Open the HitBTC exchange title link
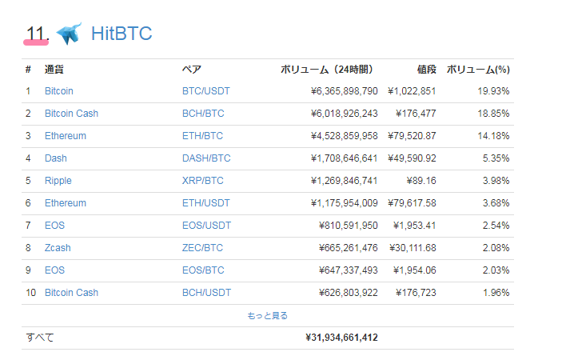The image size is (570, 364). (x=122, y=34)
